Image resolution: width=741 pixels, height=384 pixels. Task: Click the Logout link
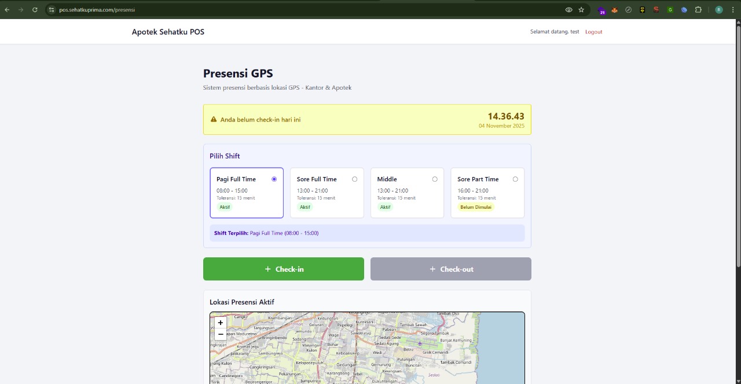tap(593, 32)
